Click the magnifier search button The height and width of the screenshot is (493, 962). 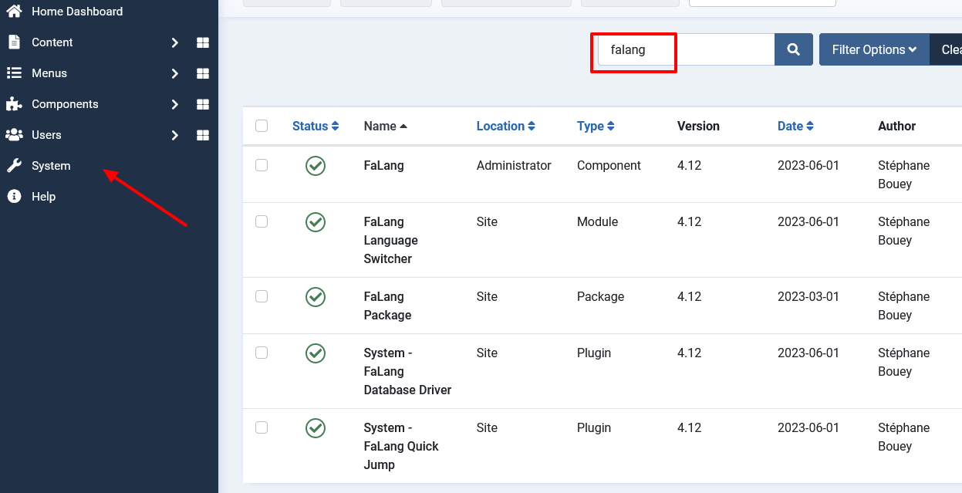(x=794, y=49)
